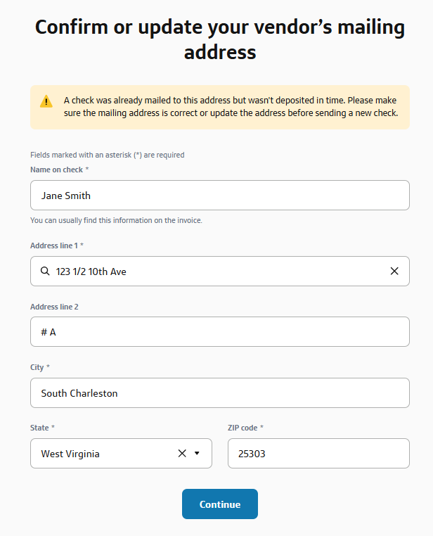Click the warning triangle icon in the alert
The image size is (433, 536).
46,101
